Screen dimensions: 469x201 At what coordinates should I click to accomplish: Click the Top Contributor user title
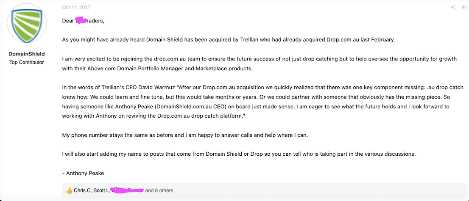click(x=27, y=62)
